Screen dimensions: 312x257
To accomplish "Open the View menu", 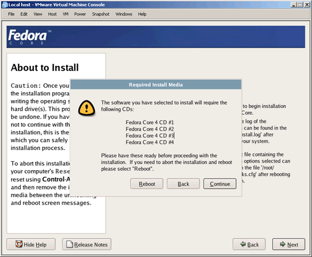I will [x=37, y=14].
